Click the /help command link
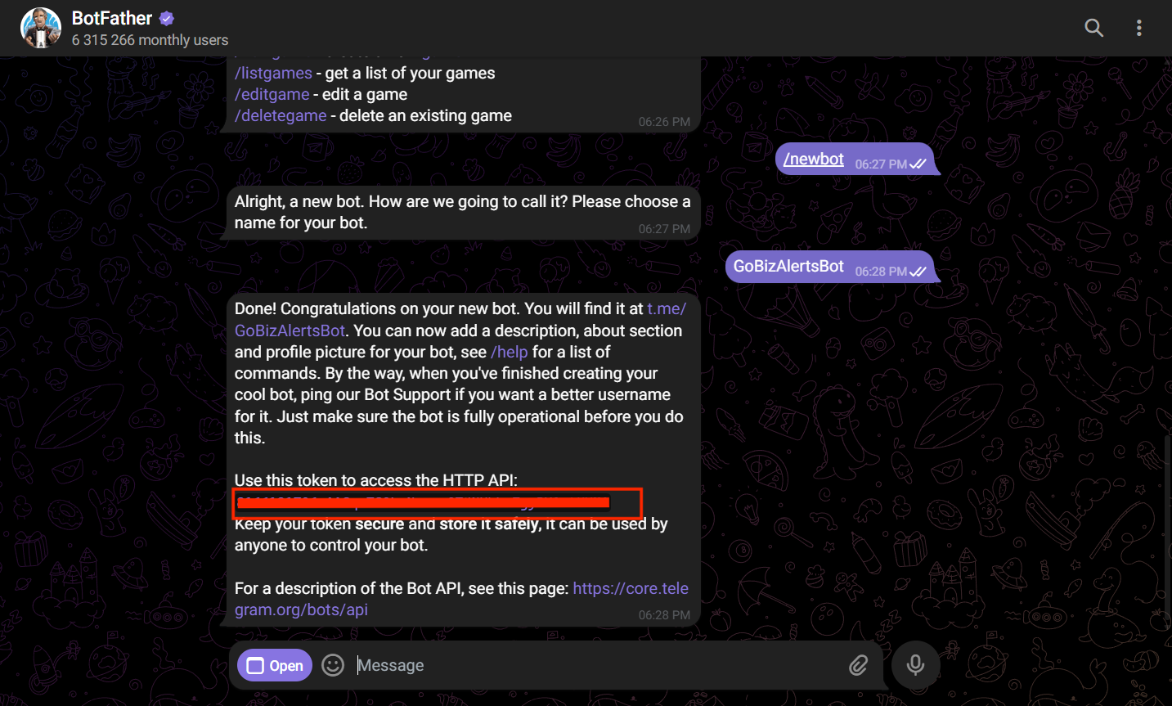The height and width of the screenshot is (706, 1172). coord(509,352)
